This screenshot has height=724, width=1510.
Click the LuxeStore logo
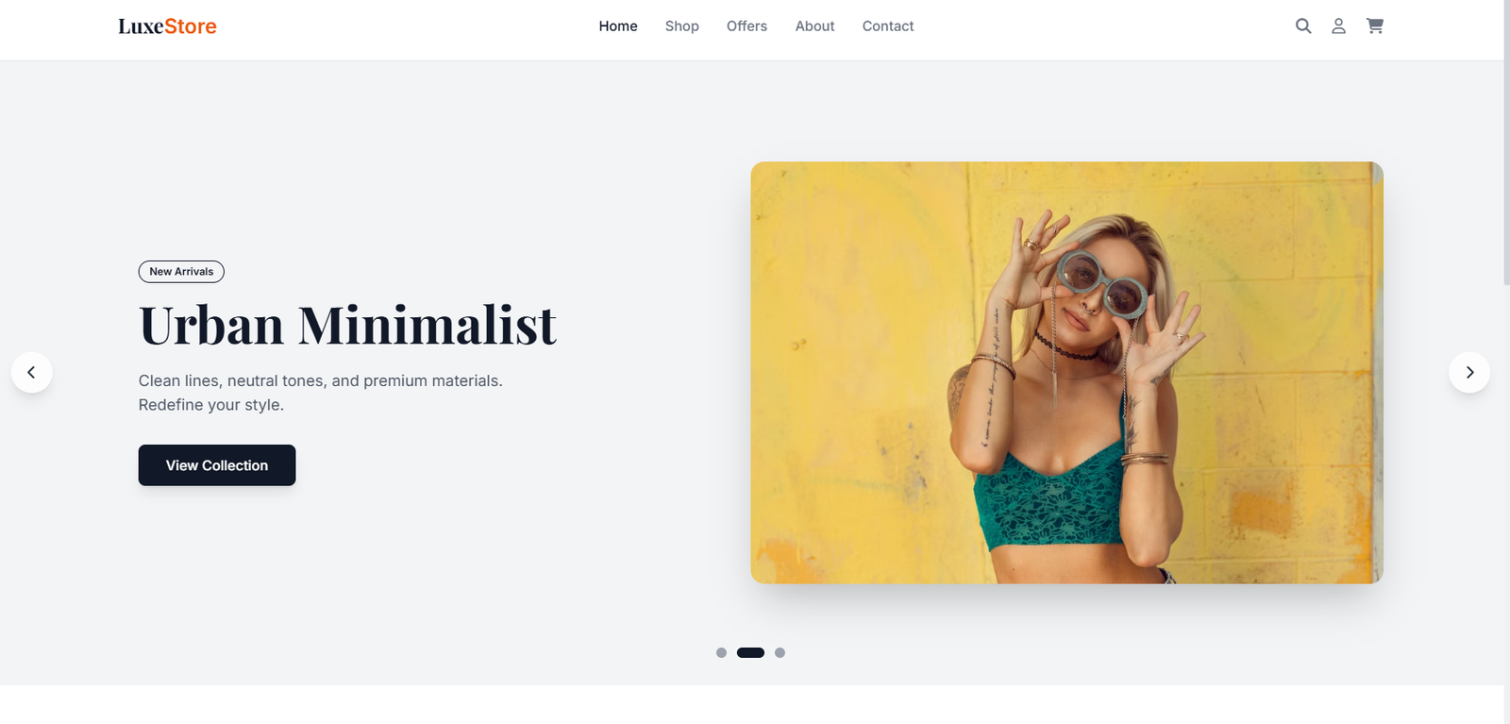coord(167,26)
